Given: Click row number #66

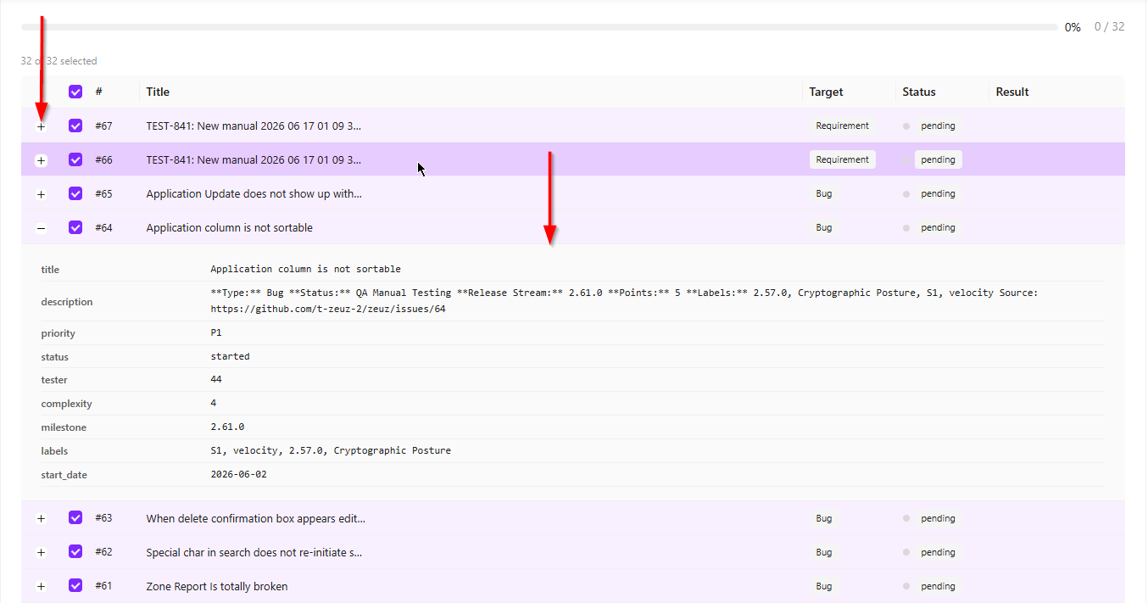Looking at the screenshot, I should (103, 159).
